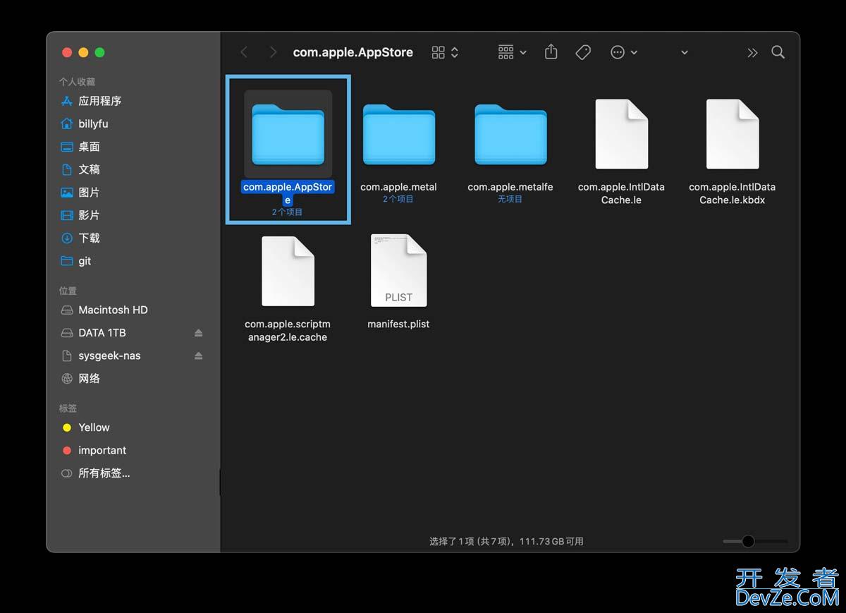Click the 选择了 1 项 status bar text
Image resolution: width=846 pixels, height=613 pixels.
point(506,541)
